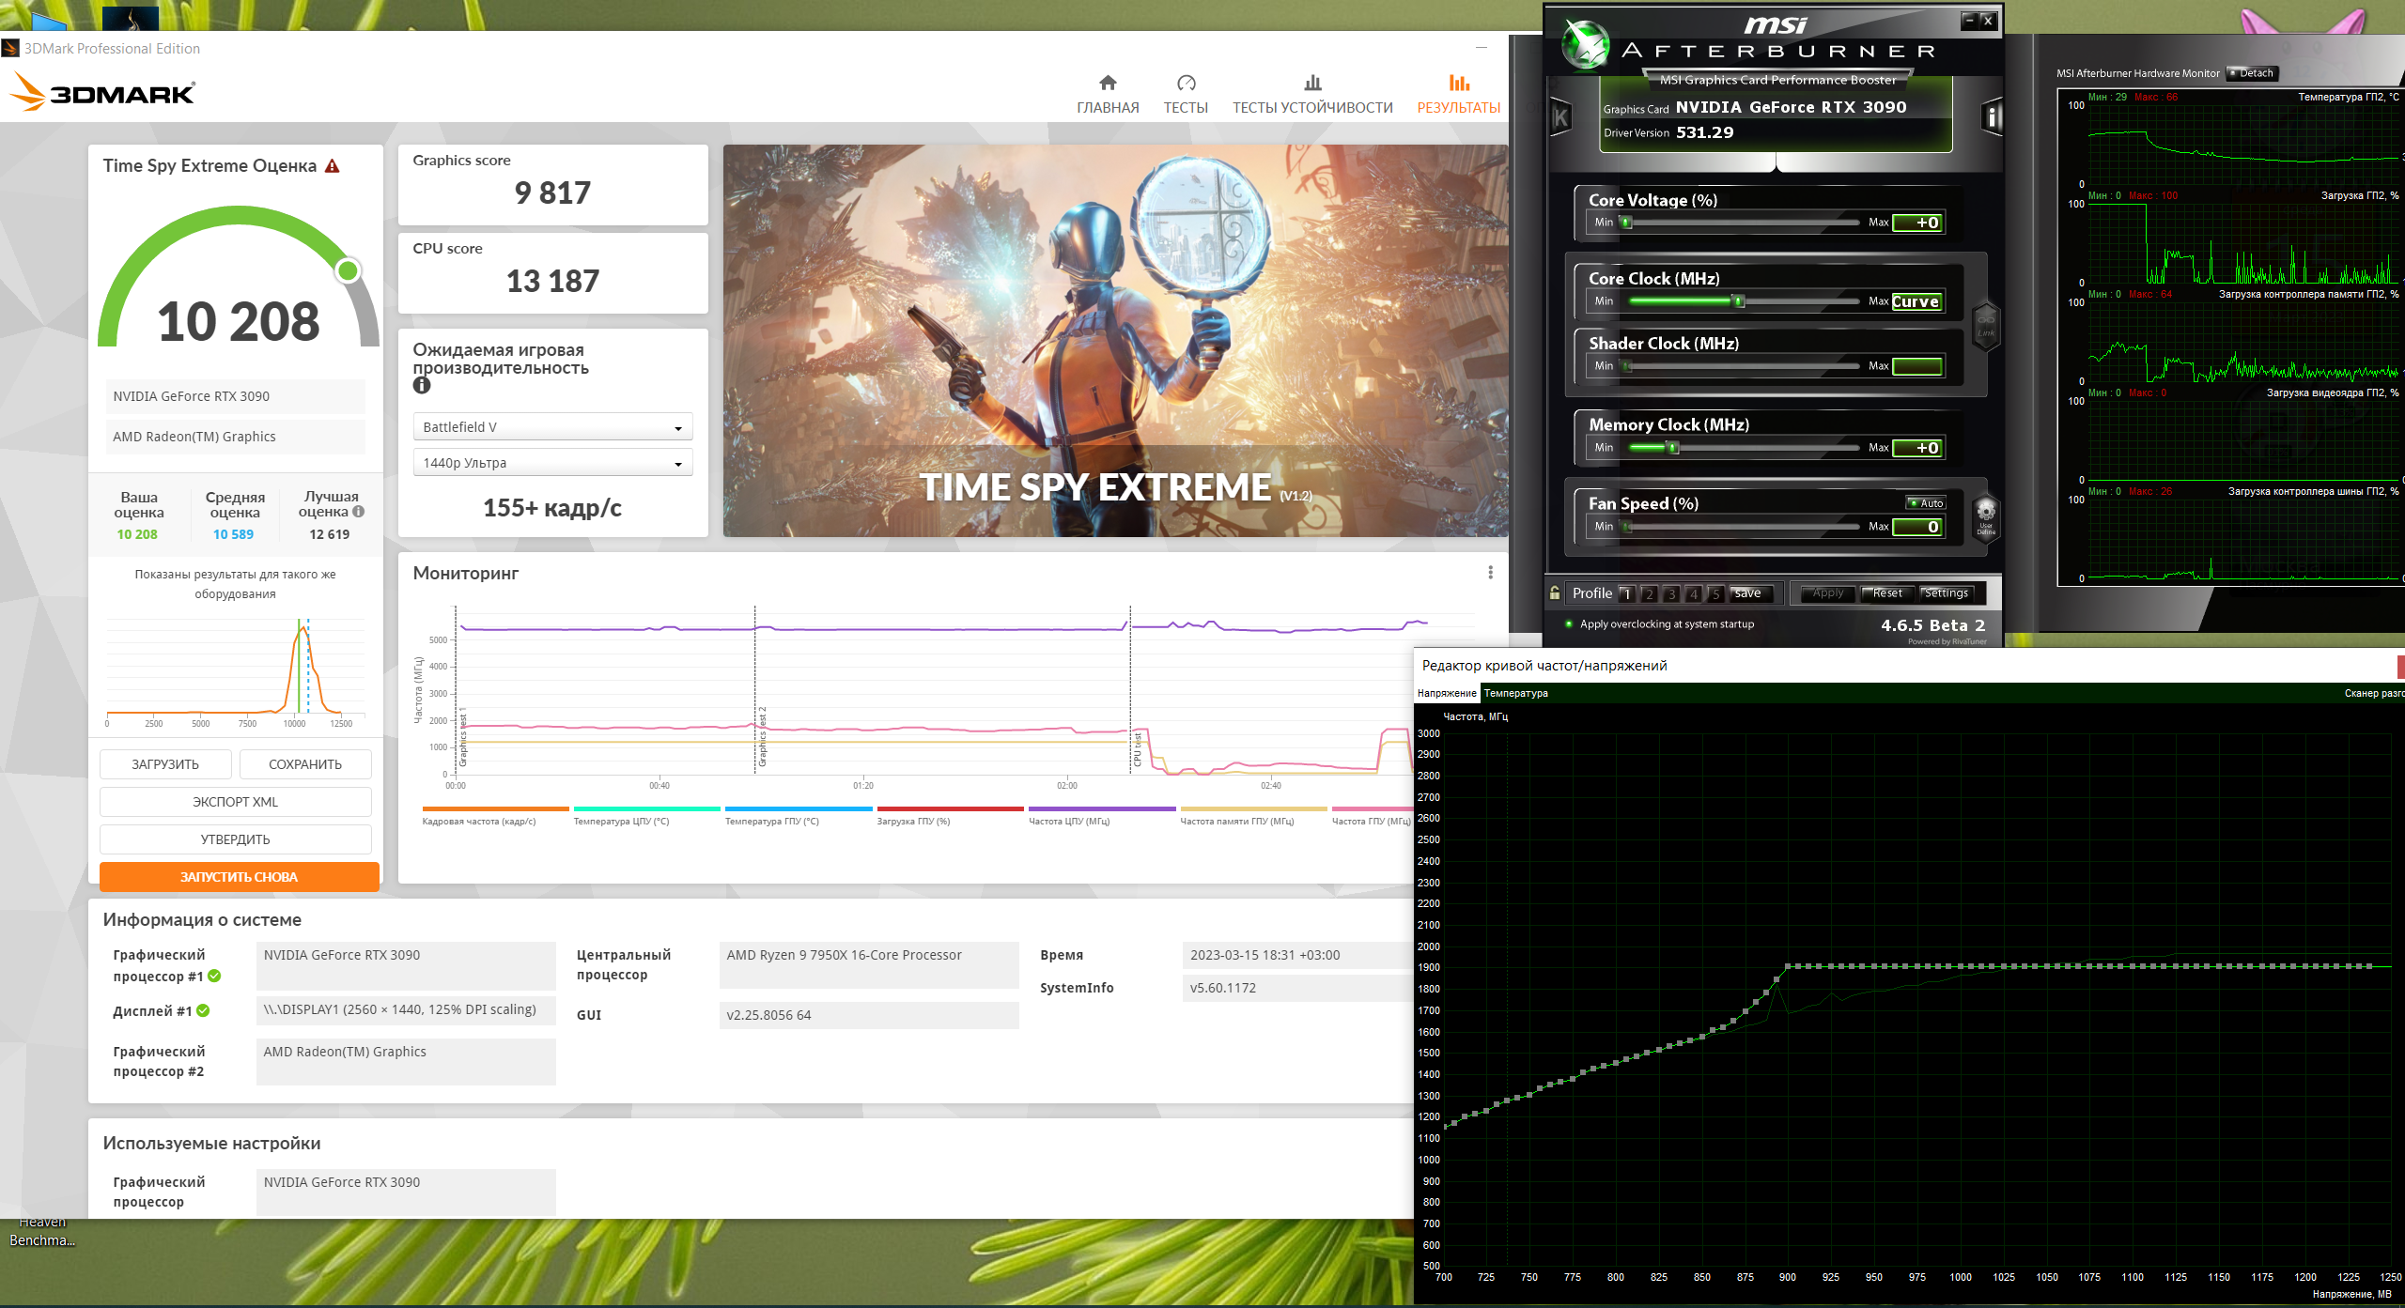
Task: Click ЗАПУСТИТЬ СНОВА button
Action: tap(239, 877)
